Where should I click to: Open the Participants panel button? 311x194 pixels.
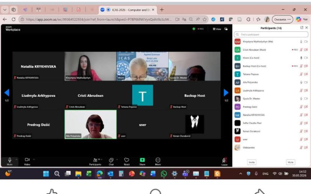95,161
